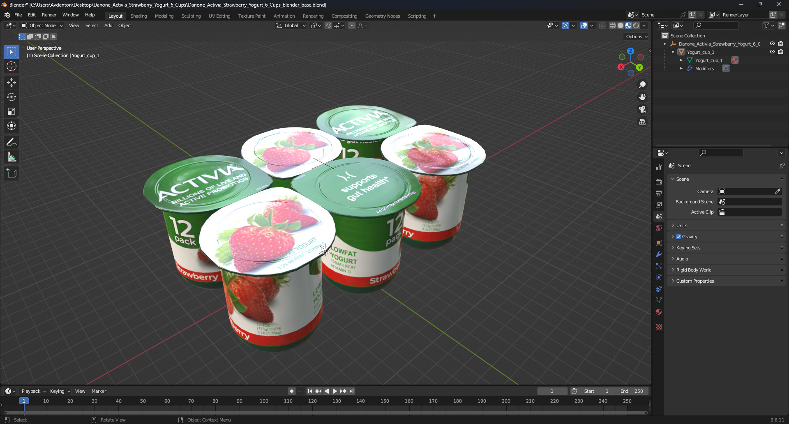
Task: Play the animation forward
Action: (335, 391)
